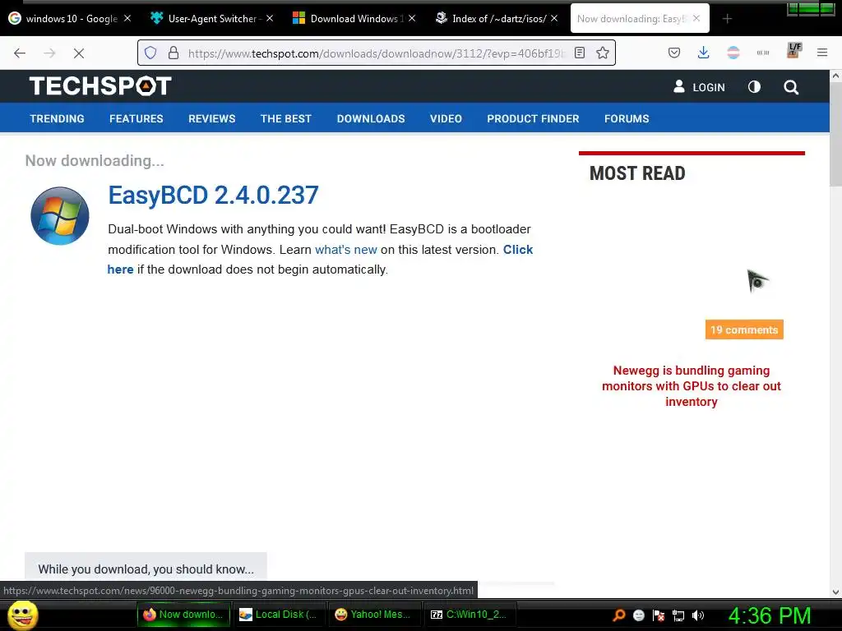Click the magnifier search tray icon

click(618, 615)
